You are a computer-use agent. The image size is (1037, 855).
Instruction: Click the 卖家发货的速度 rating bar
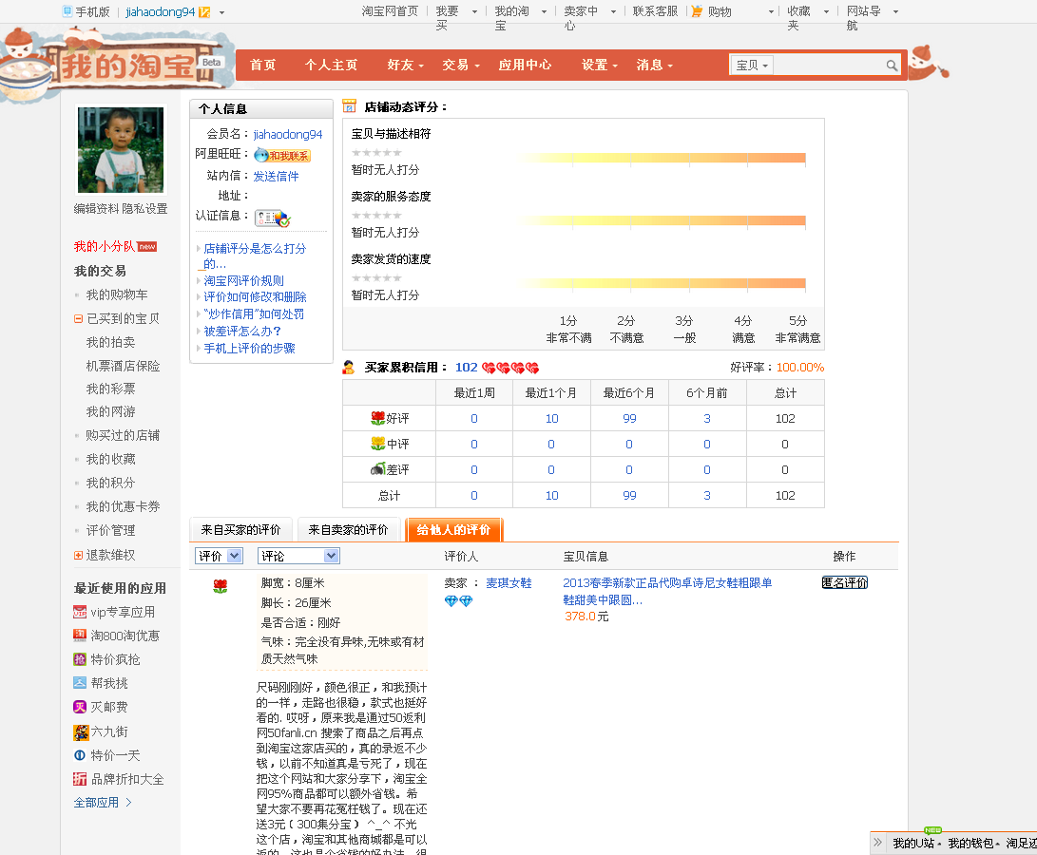pos(662,284)
